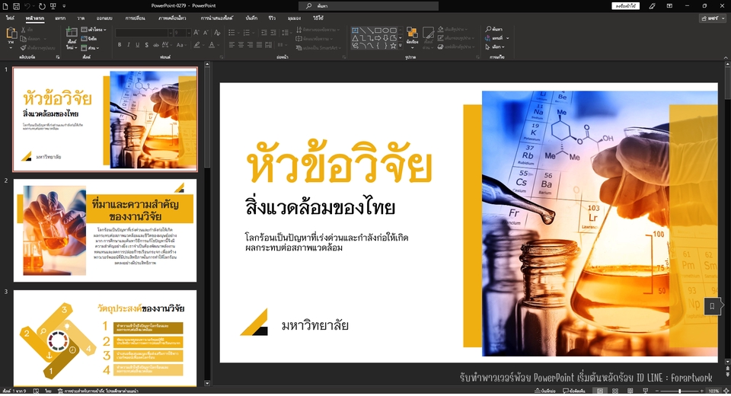Screen dimensions: 731x396
Task: Open Customize Quick Access Toolbar arrow
Action: click(64, 6)
